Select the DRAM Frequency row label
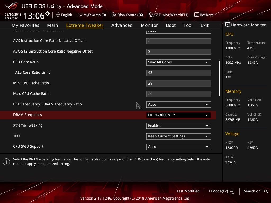The image size is (271, 203). [x=28, y=115]
